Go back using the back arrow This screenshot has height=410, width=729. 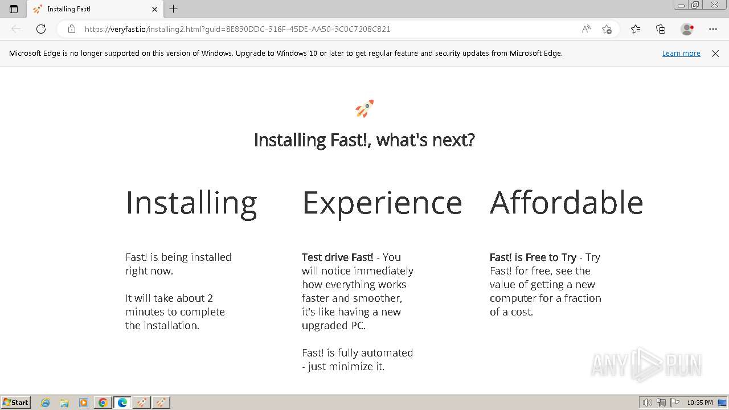pos(16,29)
